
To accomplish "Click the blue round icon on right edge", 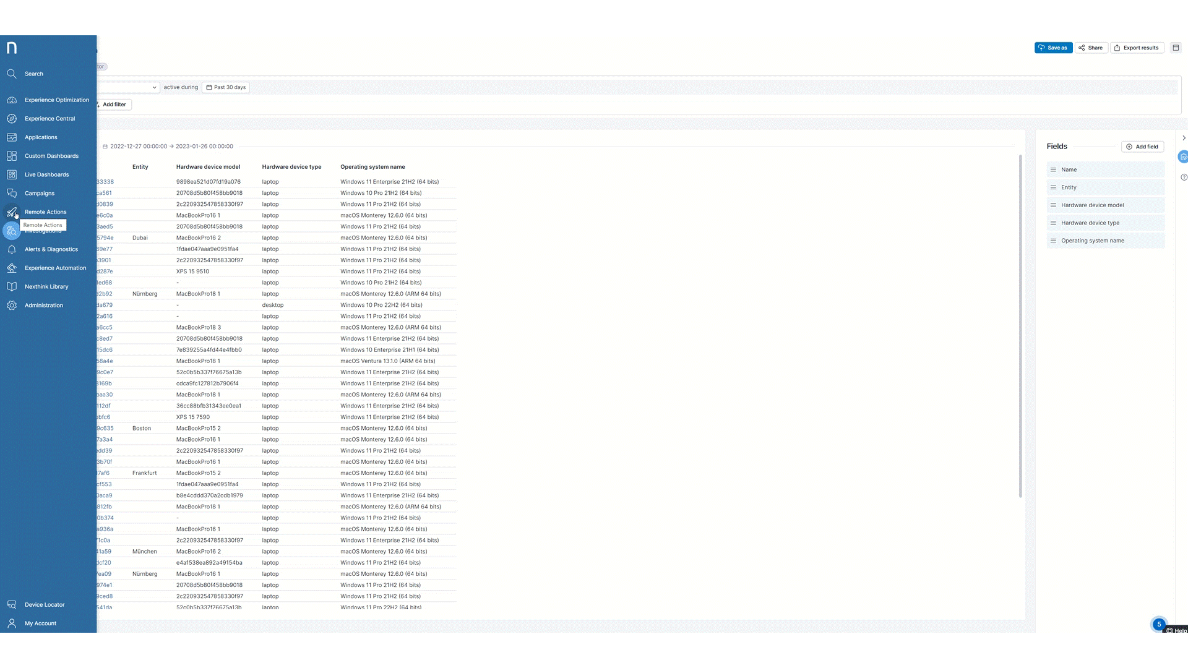I will pyautogui.click(x=1183, y=156).
